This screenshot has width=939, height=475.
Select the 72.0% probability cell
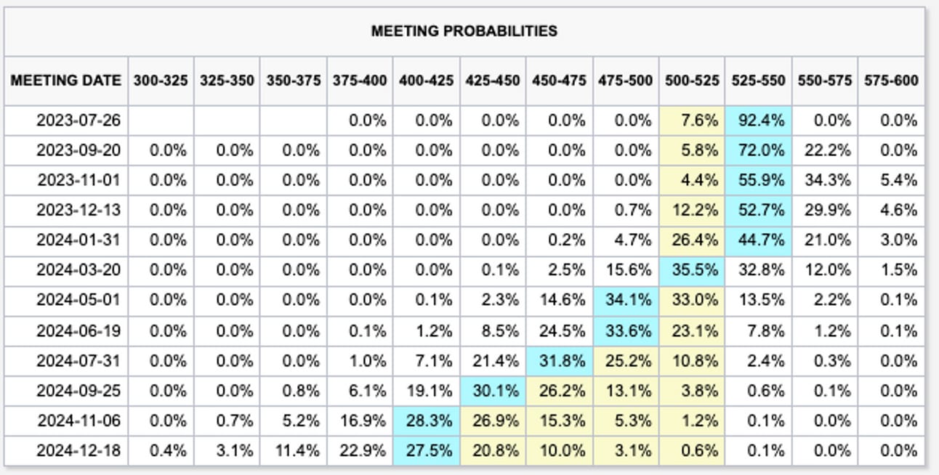click(759, 150)
